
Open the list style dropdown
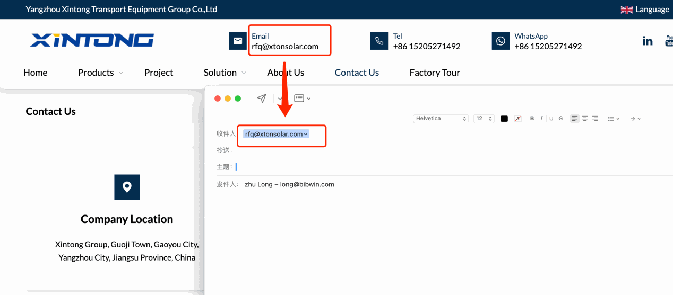pyautogui.click(x=614, y=119)
